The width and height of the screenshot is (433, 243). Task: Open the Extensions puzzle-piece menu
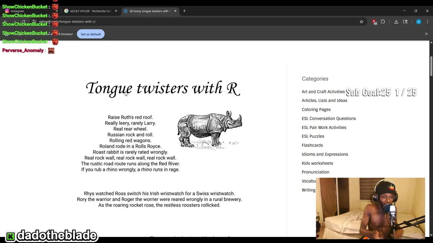383,22
